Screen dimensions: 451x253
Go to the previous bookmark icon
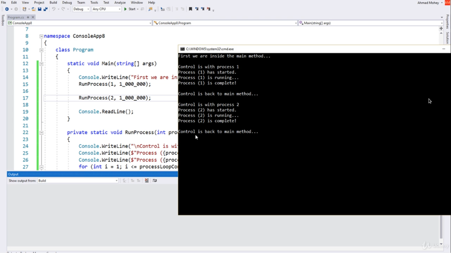(197, 9)
